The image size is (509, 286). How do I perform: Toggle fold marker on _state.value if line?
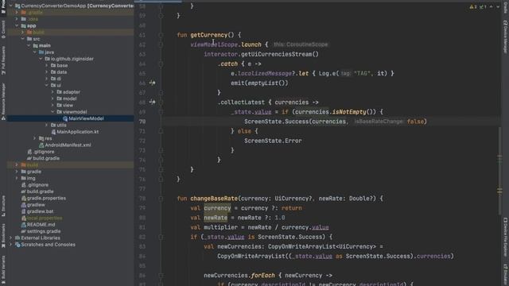161,112
